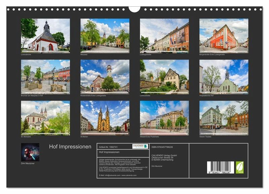Click the CALVENDO logo badge
269x194 pixels.
(x=140, y=146)
